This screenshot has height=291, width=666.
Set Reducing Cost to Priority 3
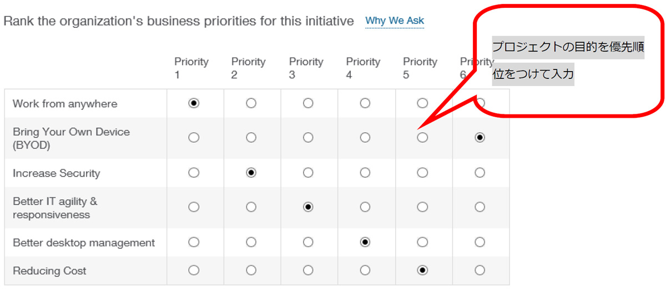coord(308,270)
